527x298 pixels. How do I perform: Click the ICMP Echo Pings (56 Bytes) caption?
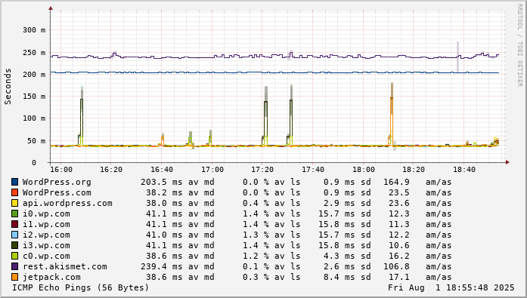[x=80, y=287]
